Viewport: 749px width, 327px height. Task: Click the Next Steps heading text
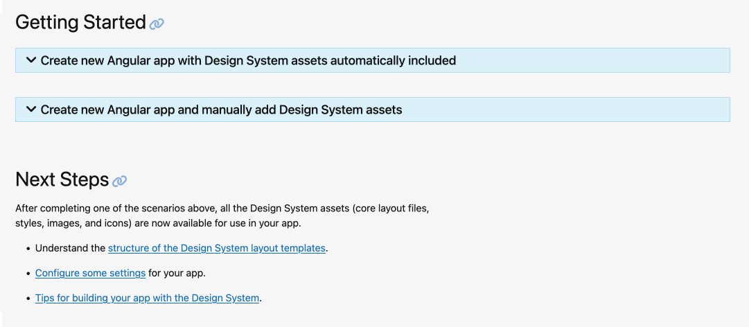click(62, 180)
